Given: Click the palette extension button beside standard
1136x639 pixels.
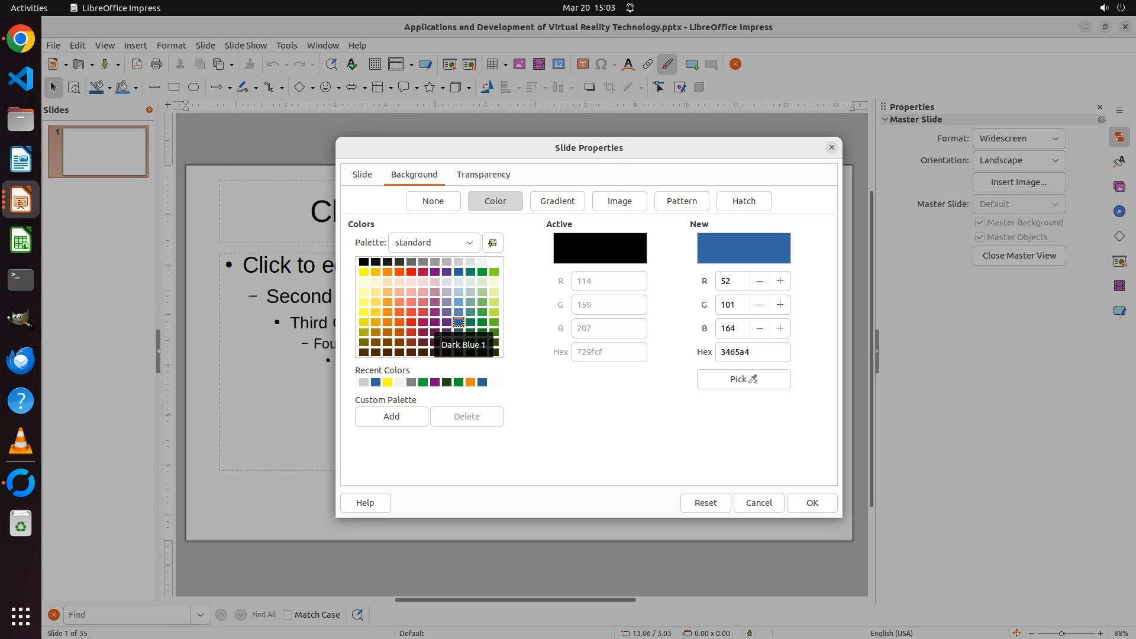Looking at the screenshot, I should pyautogui.click(x=492, y=243).
